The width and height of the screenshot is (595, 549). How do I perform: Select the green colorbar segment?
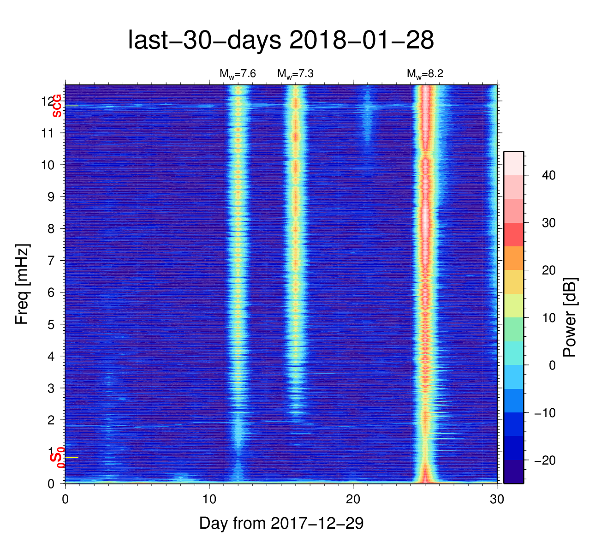pos(513,329)
